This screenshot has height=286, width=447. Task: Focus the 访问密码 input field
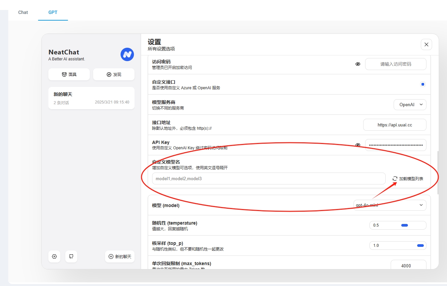(396, 64)
